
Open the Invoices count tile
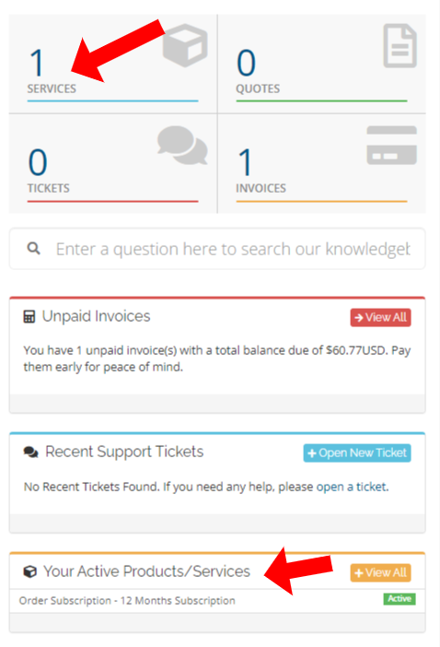(x=322, y=164)
